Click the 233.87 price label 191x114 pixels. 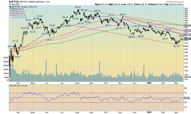(17, 57)
